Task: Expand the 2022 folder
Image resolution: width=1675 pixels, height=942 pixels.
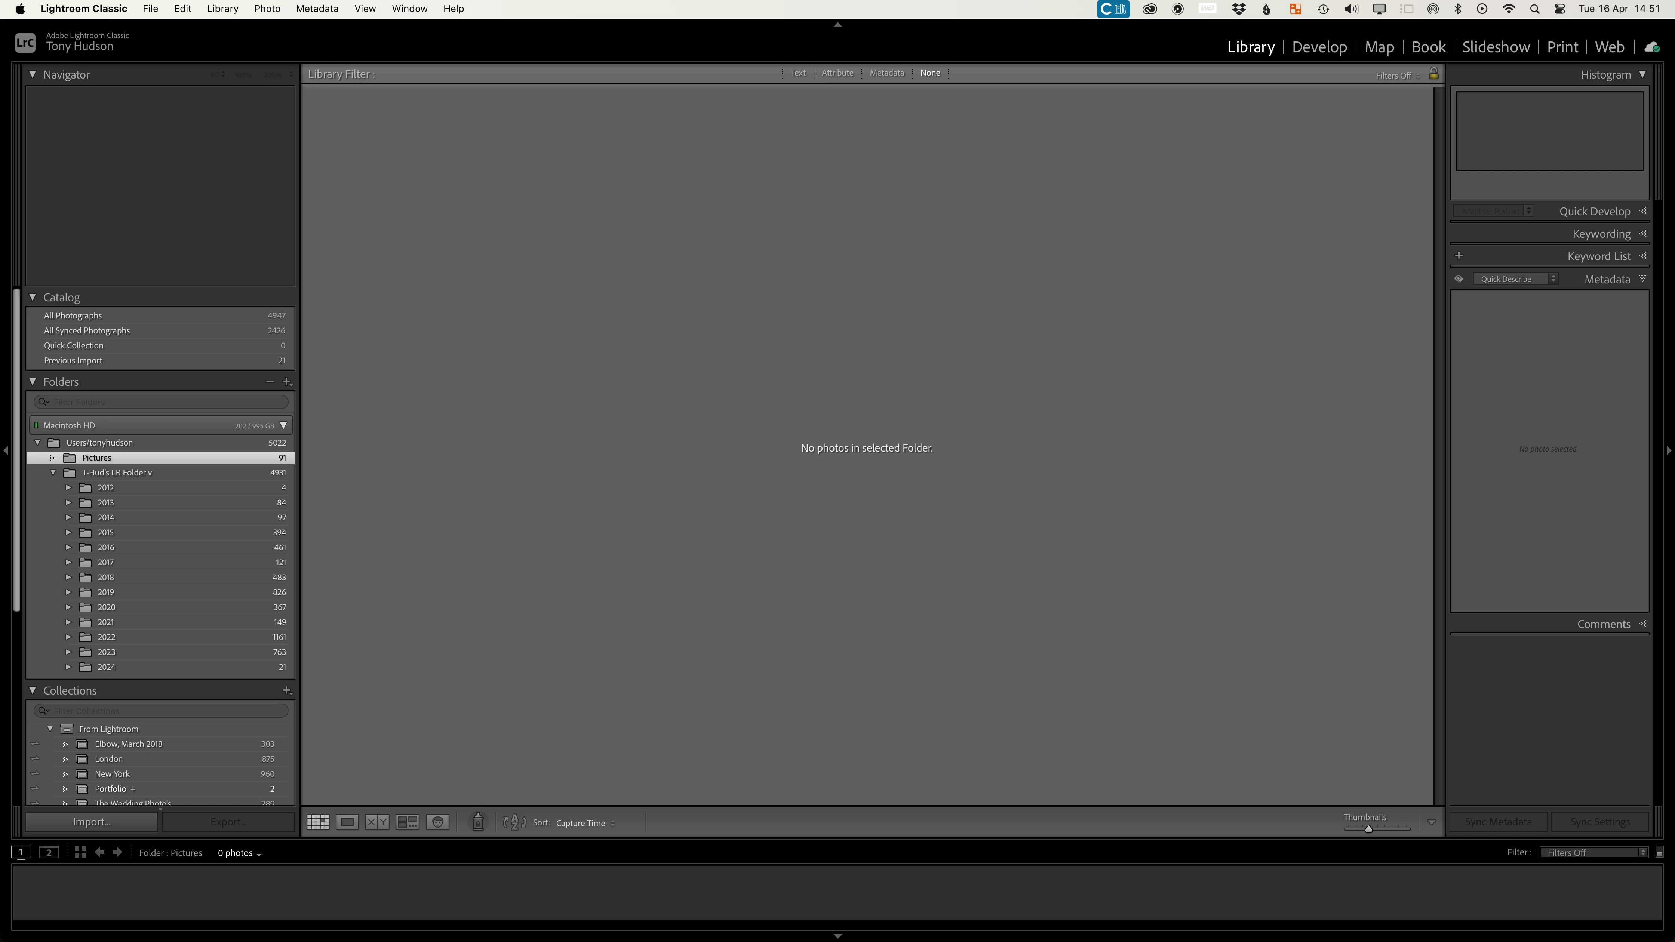Action: coord(68,637)
